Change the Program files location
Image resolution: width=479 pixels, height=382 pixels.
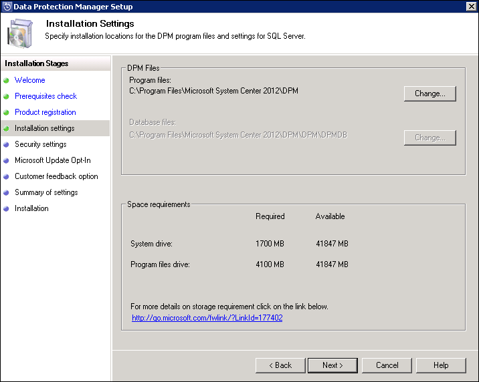click(x=429, y=93)
